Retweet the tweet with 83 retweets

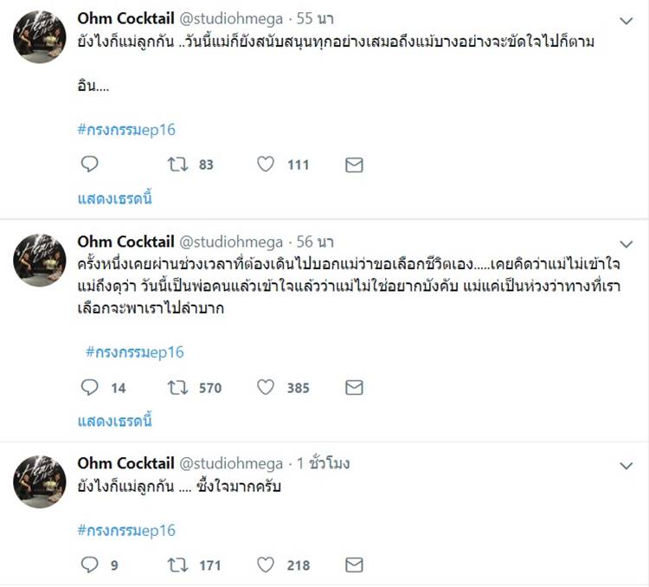[x=177, y=164]
